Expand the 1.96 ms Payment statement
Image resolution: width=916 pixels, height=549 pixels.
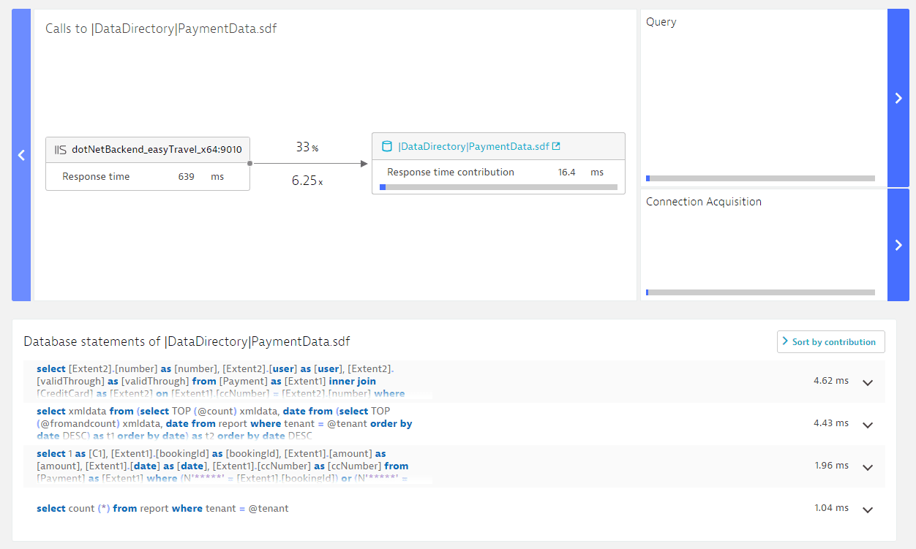tap(868, 467)
